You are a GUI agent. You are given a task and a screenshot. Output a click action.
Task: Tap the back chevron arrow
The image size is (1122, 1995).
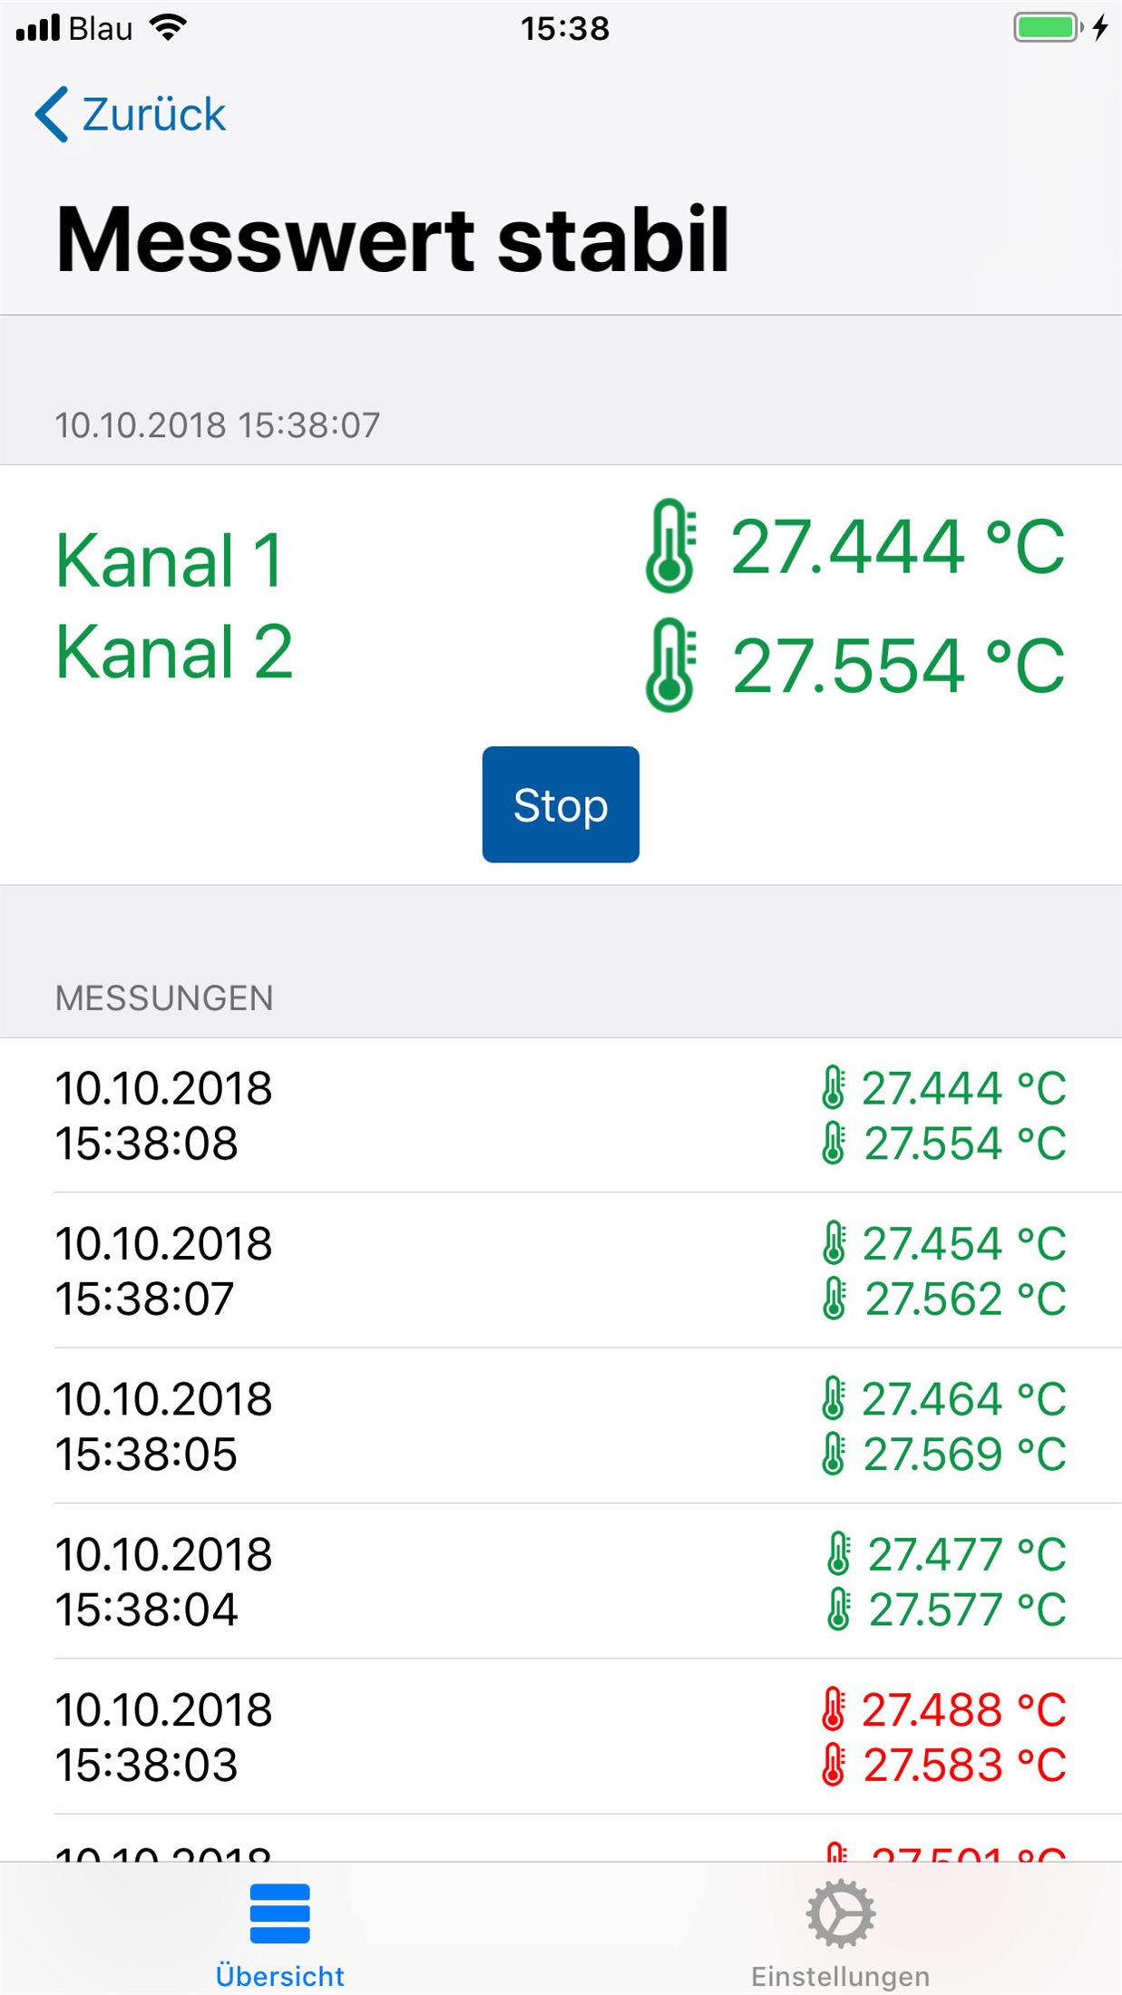coord(52,114)
